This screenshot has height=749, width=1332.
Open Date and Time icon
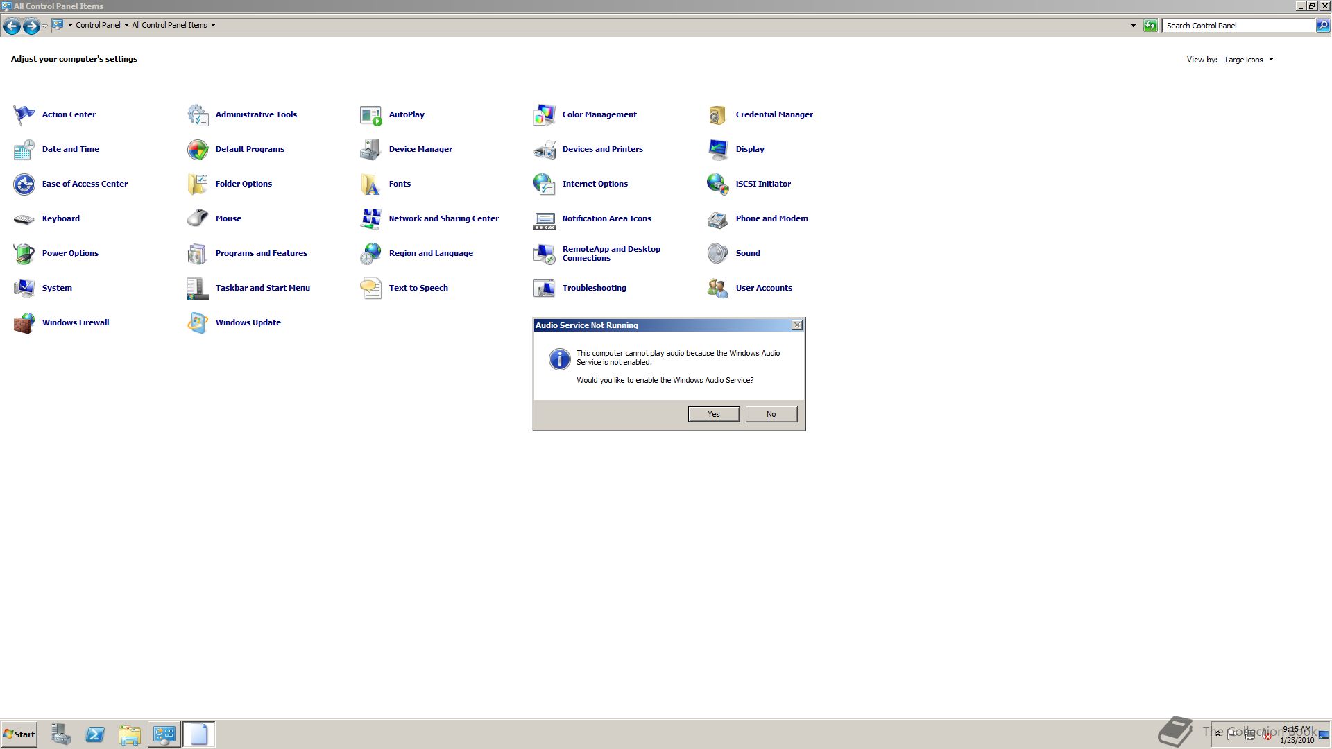(x=24, y=149)
